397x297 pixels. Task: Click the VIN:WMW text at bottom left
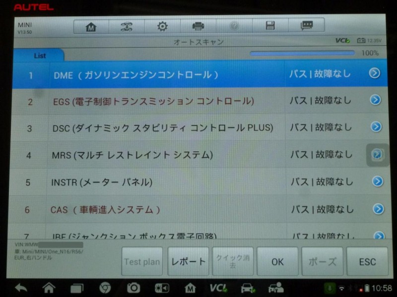[x=26, y=244]
